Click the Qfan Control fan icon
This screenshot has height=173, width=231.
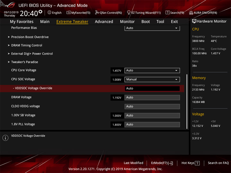point(97,12)
